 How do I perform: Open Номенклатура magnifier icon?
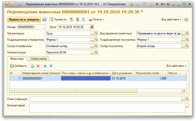click(96, 52)
